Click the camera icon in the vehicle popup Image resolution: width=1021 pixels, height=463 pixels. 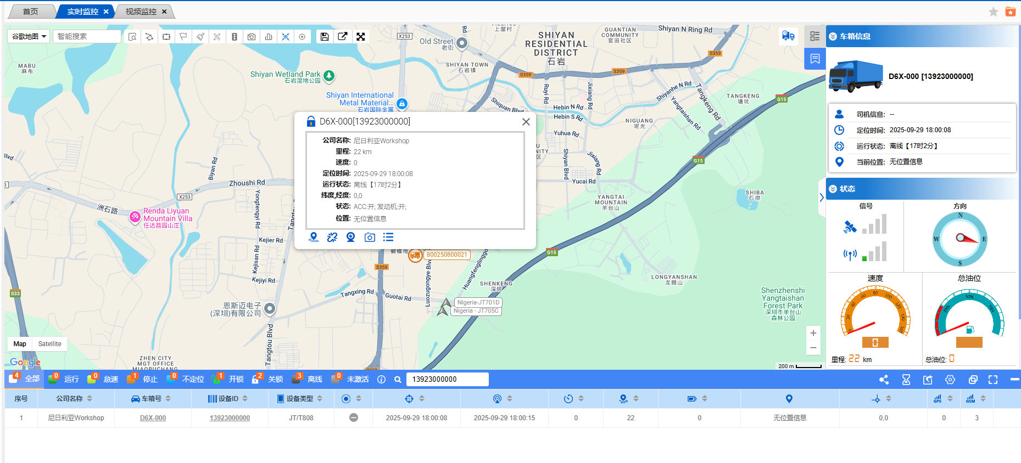(x=370, y=238)
